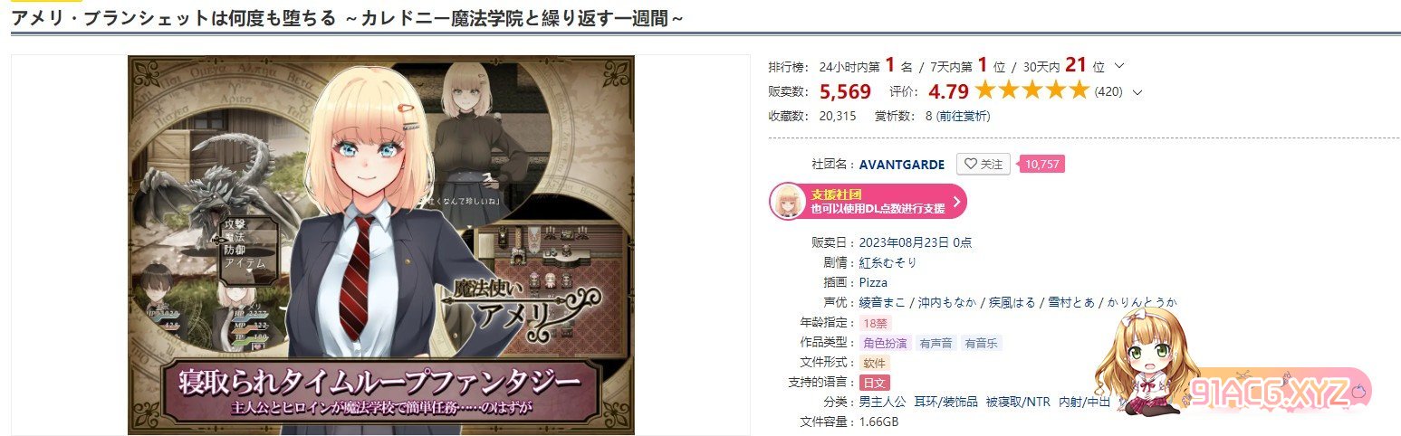Click the heart icon on follow button
The width and height of the screenshot is (1401, 436).
(x=970, y=165)
